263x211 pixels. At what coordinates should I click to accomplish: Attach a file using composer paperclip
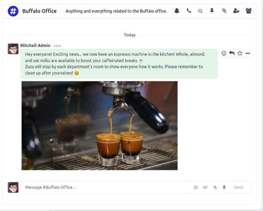(x=215, y=187)
